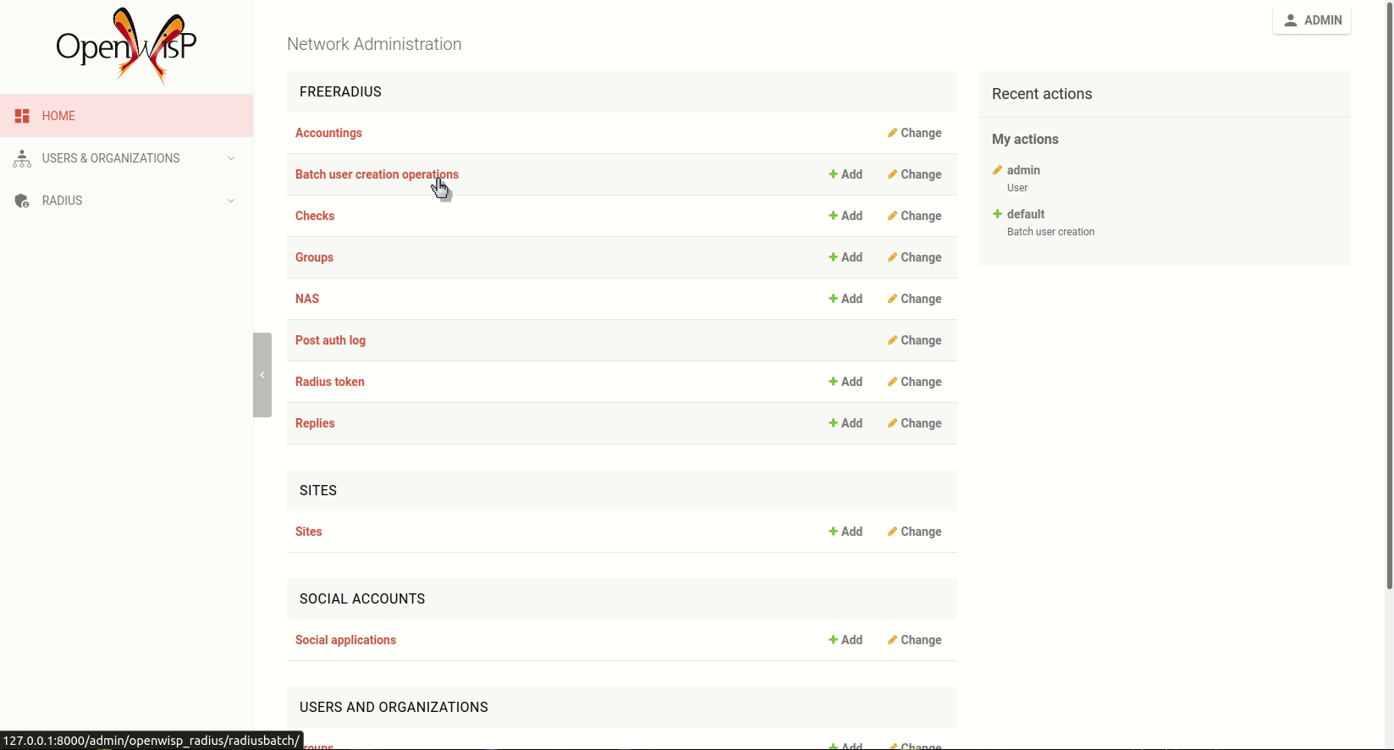Click Change in the Sites row

coord(914,532)
